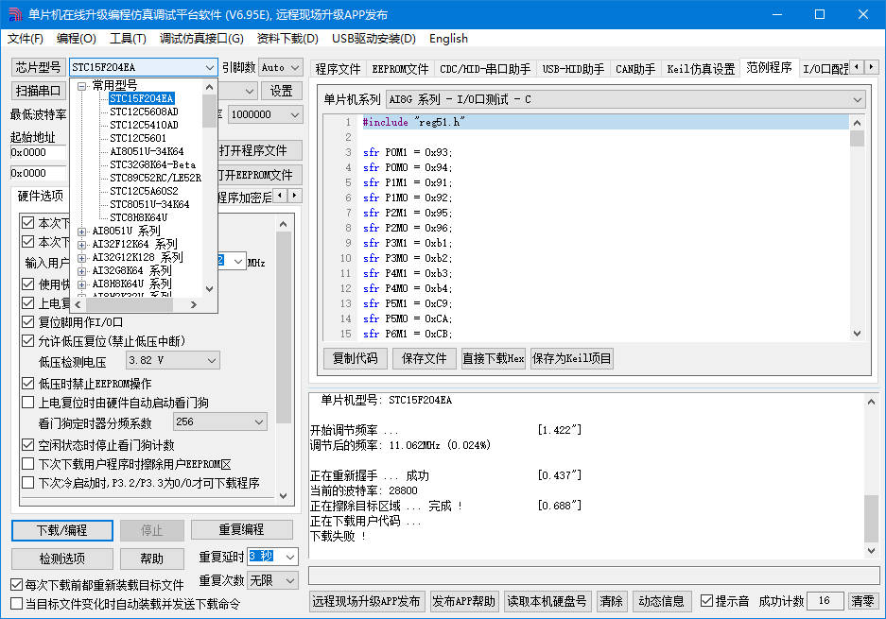Expand the AI32G12K128 系列 tree node

coord(82,258)
